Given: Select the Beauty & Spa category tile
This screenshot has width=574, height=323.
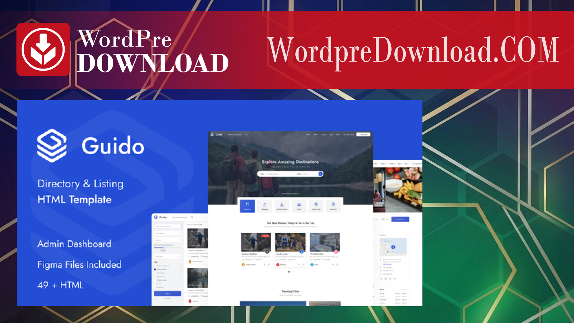Looking at the screenshot, I should point(316,206).
